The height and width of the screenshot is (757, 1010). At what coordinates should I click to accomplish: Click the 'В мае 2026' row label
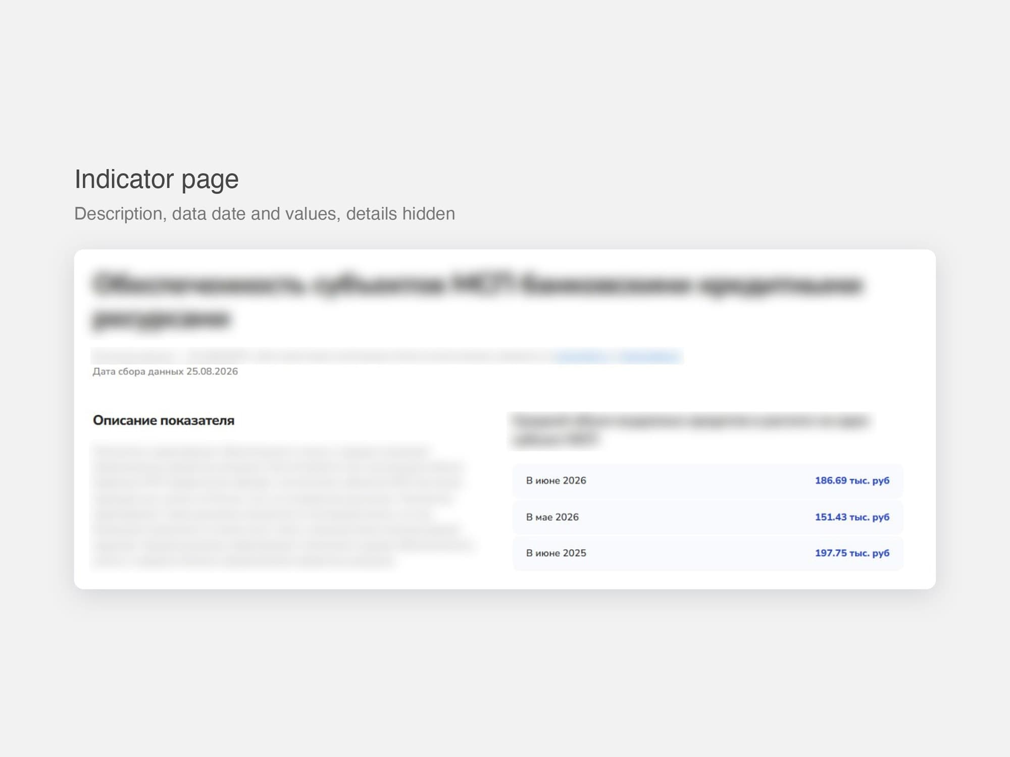[552, 517]
